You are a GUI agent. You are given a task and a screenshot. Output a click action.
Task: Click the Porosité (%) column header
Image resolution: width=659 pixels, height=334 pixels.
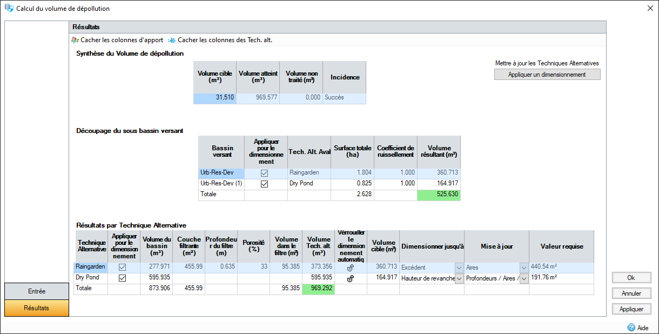[254, 246]
